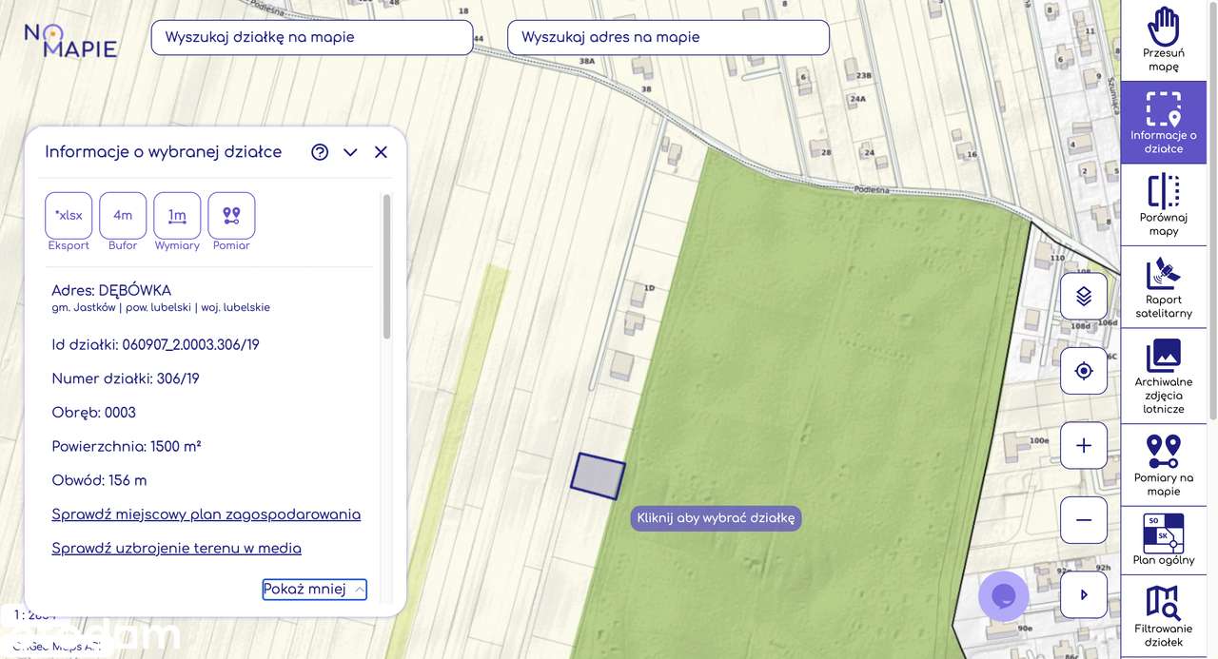Export parcel data as xlsx
This screenshot has height=659, width=1218.
[x=69, y=215]
